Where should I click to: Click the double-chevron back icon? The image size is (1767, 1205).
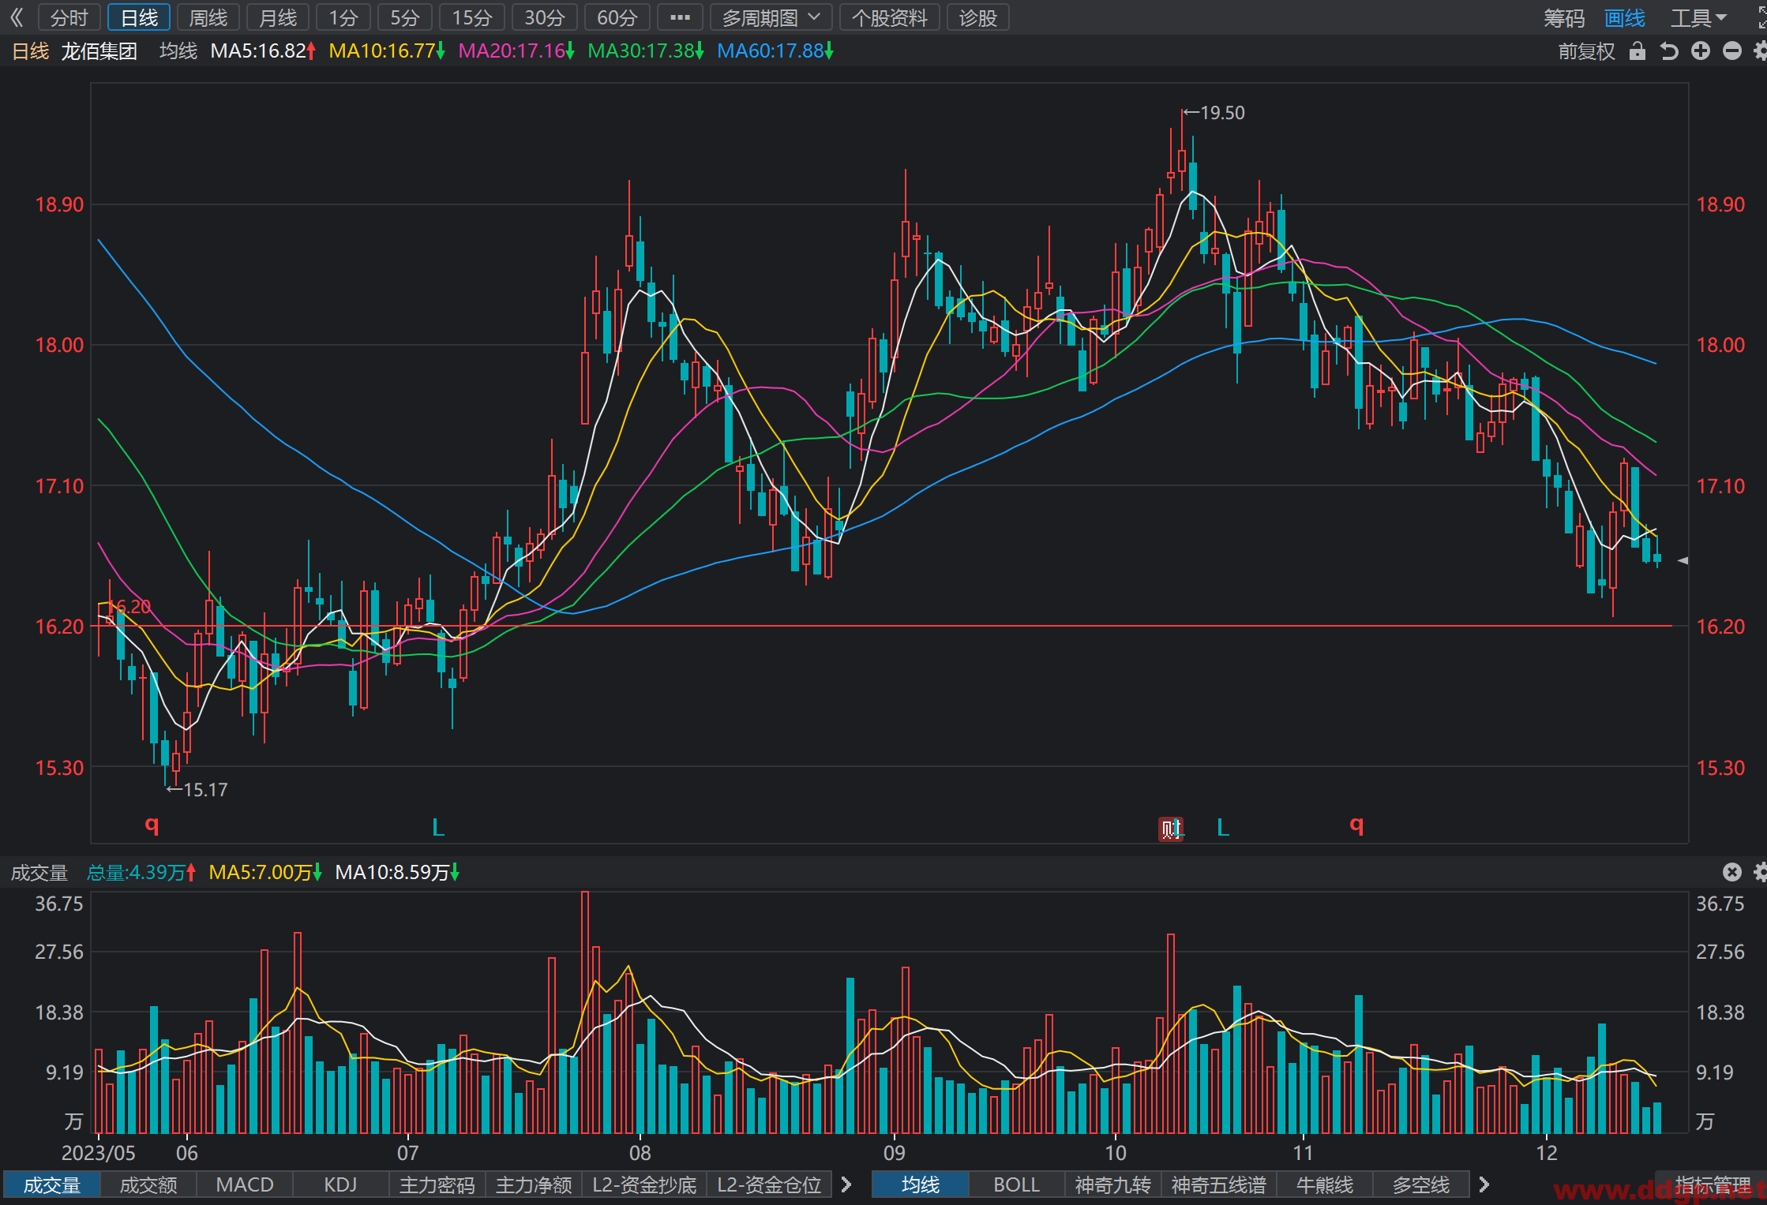[x=17, y=17]
